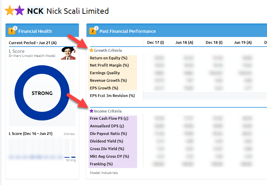Click the Dec 18 (I) column header

pos(214,42)
